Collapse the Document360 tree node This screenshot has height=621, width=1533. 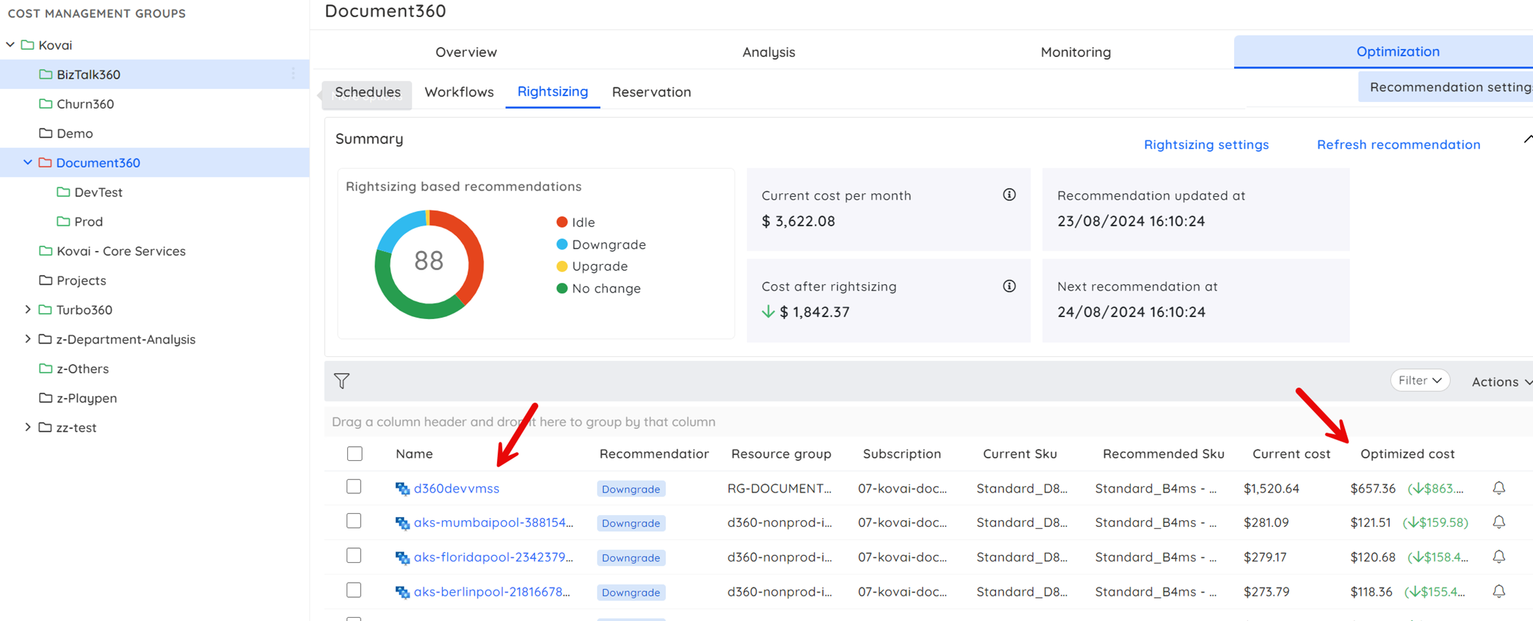28,162
